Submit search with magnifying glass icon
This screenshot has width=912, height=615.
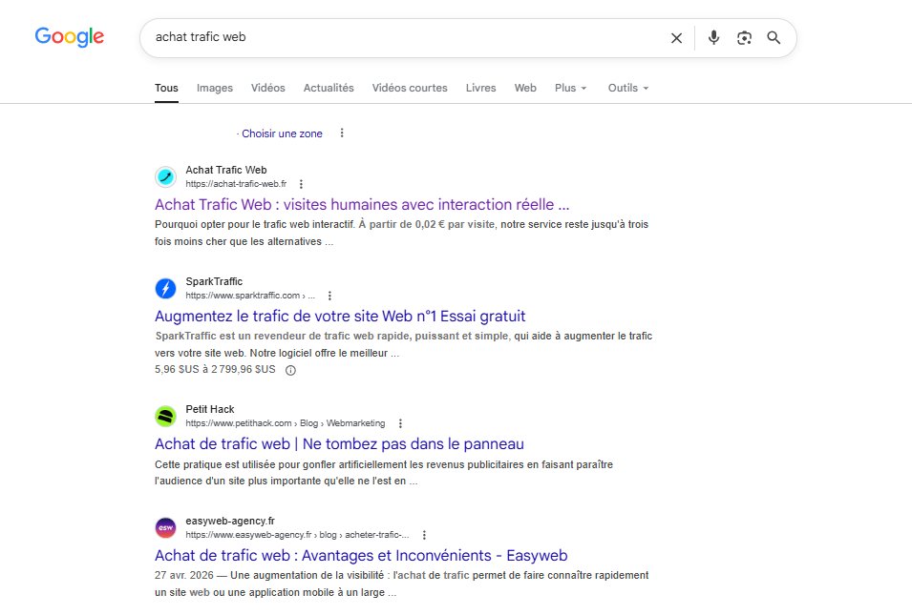click(774, 38)
